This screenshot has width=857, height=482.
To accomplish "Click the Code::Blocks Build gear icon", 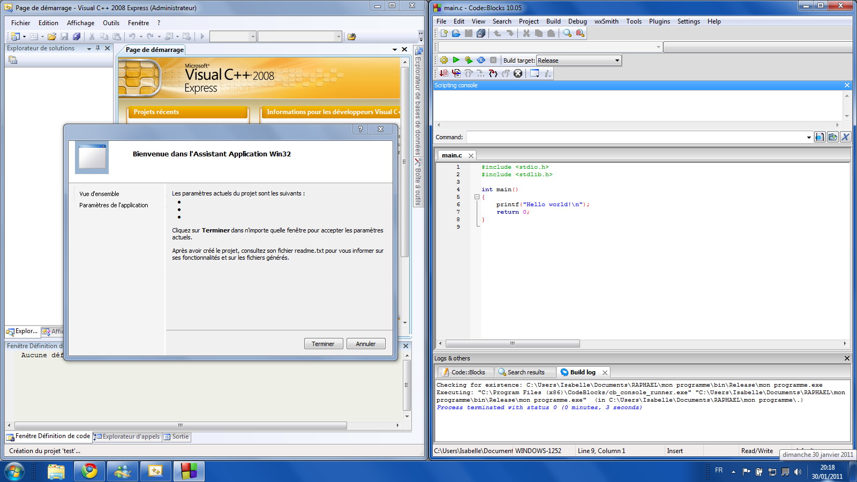I will 444,60.
